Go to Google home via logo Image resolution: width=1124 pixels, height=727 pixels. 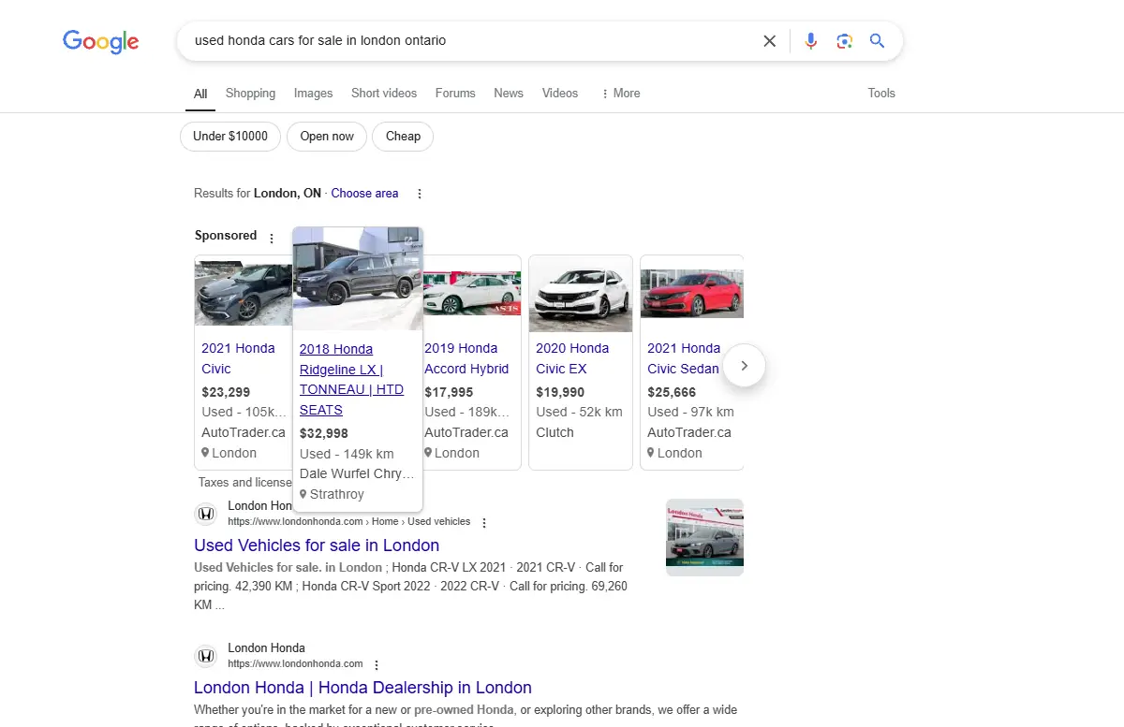point(101,41)
